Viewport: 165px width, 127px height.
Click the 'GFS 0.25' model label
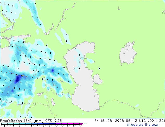click(x=54, y=121)
